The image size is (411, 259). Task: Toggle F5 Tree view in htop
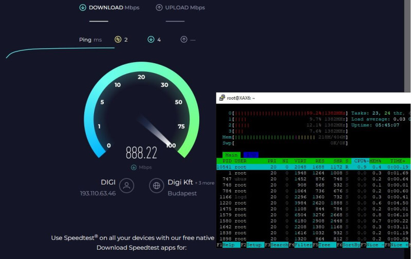pos(324,245)
